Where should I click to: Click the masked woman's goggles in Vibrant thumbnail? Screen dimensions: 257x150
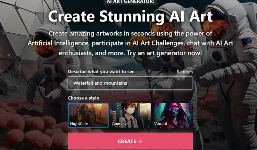click(x=173, y=108)
